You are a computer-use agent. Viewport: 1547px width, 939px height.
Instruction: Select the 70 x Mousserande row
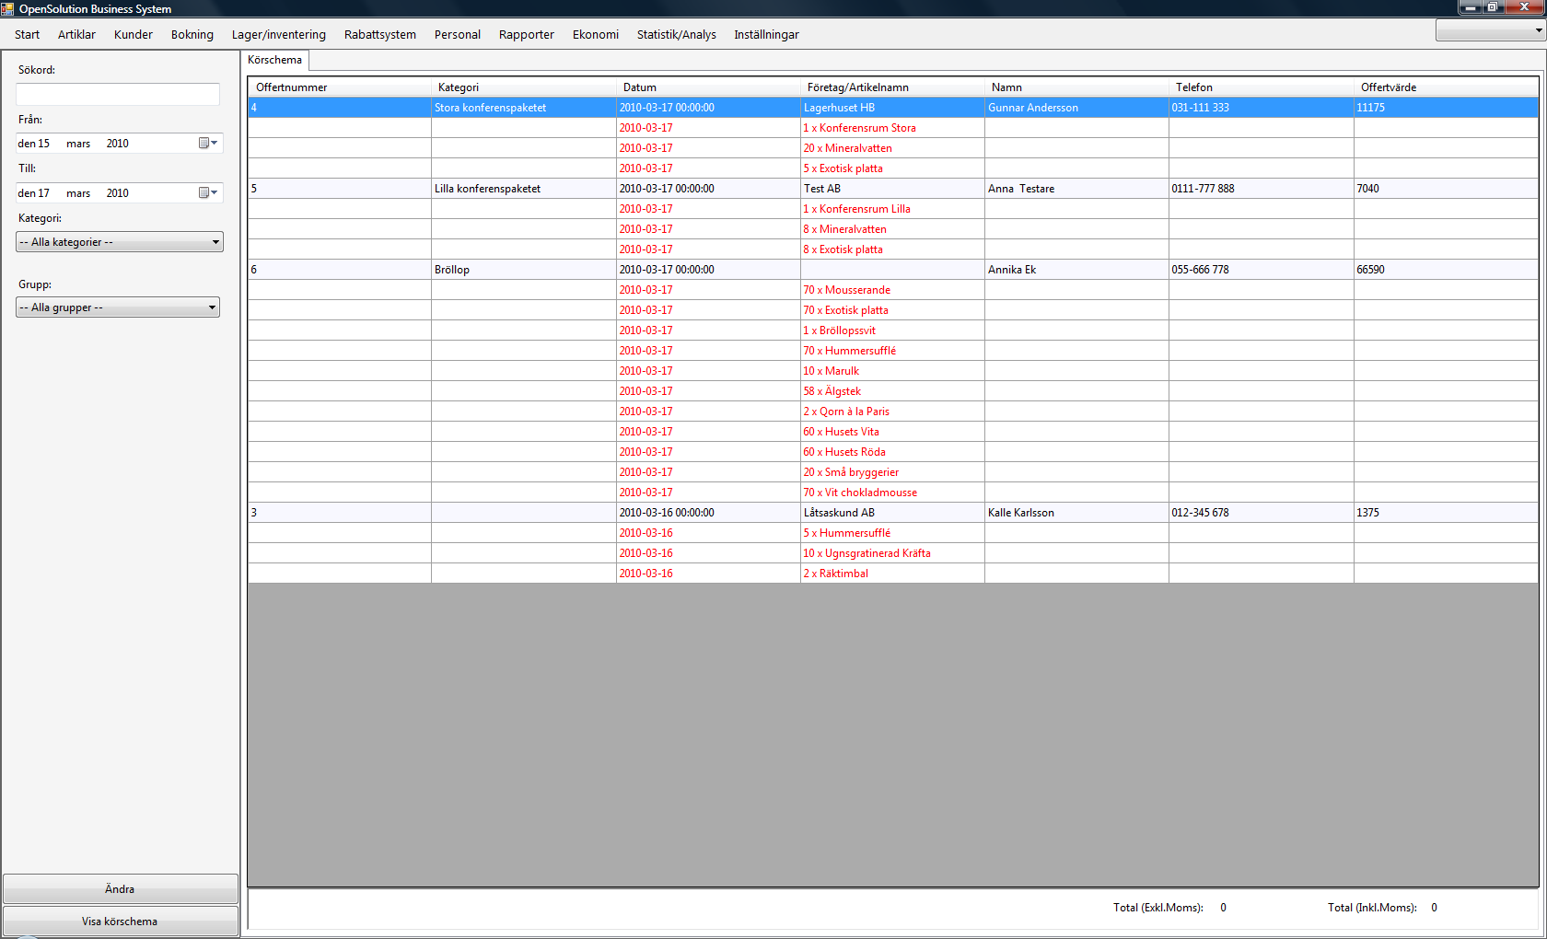[x=892, y=290]
